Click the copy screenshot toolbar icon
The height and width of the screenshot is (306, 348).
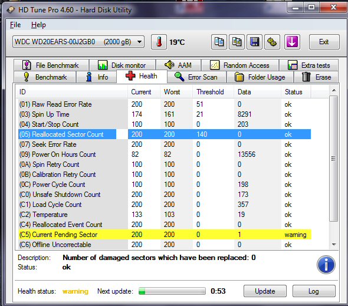[x=237, y=42]
